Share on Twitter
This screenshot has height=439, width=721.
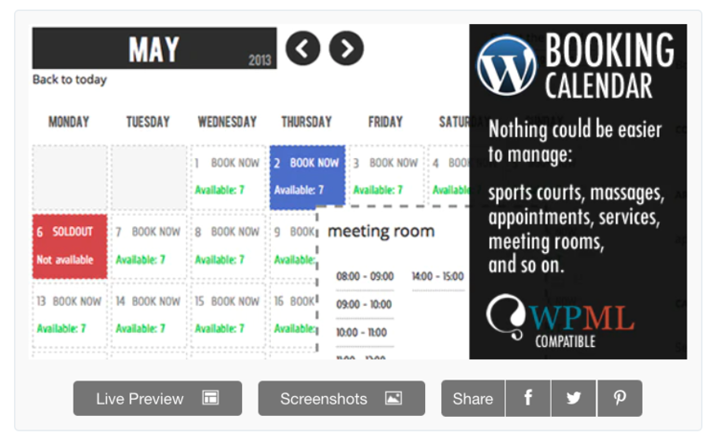point(573,398)
